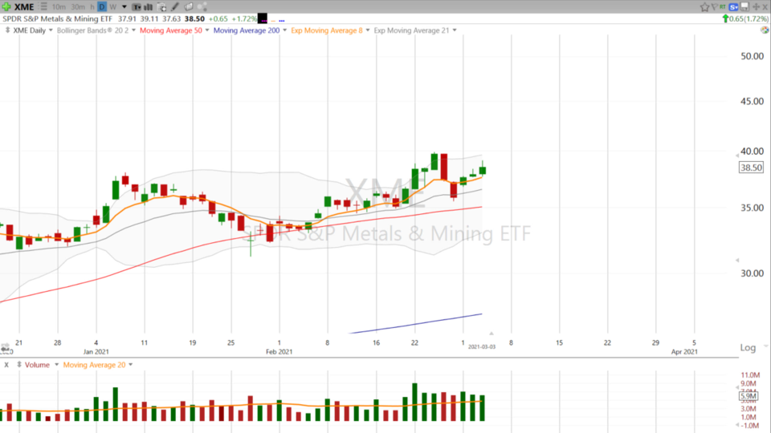
Task: Open the bar chart type icon
Action: coord(148,7)
